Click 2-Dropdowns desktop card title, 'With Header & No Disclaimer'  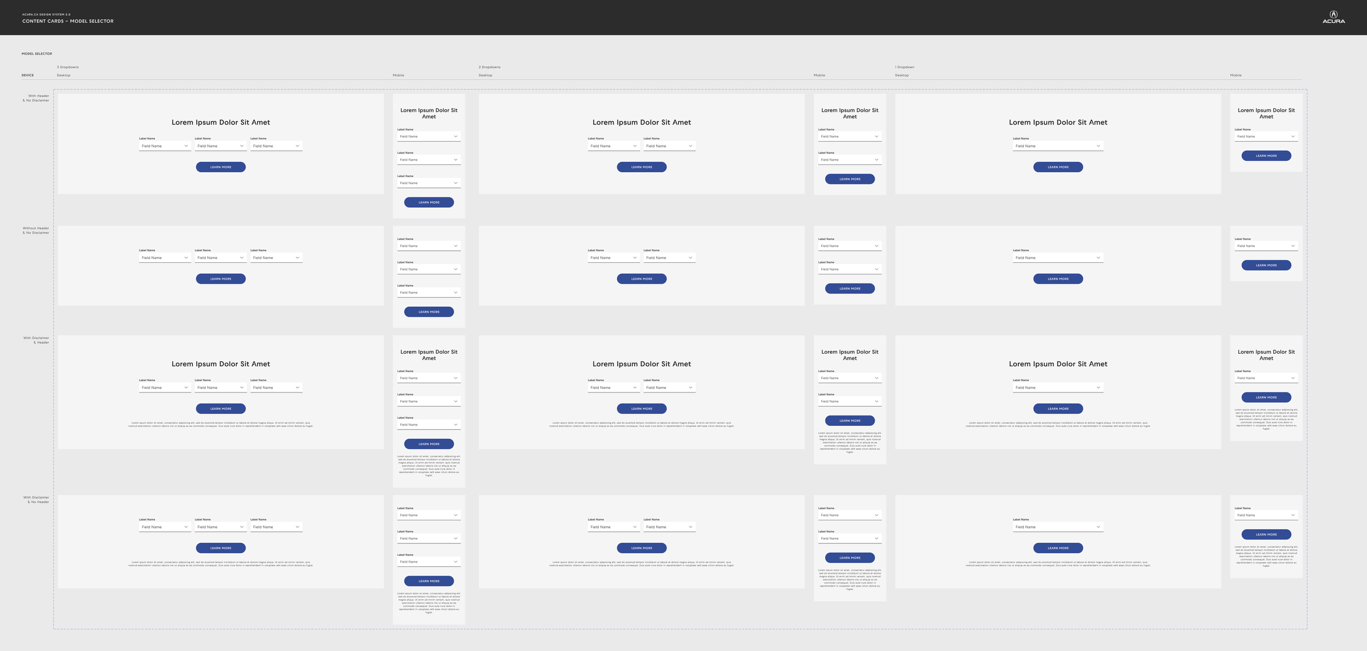[642, 122]
